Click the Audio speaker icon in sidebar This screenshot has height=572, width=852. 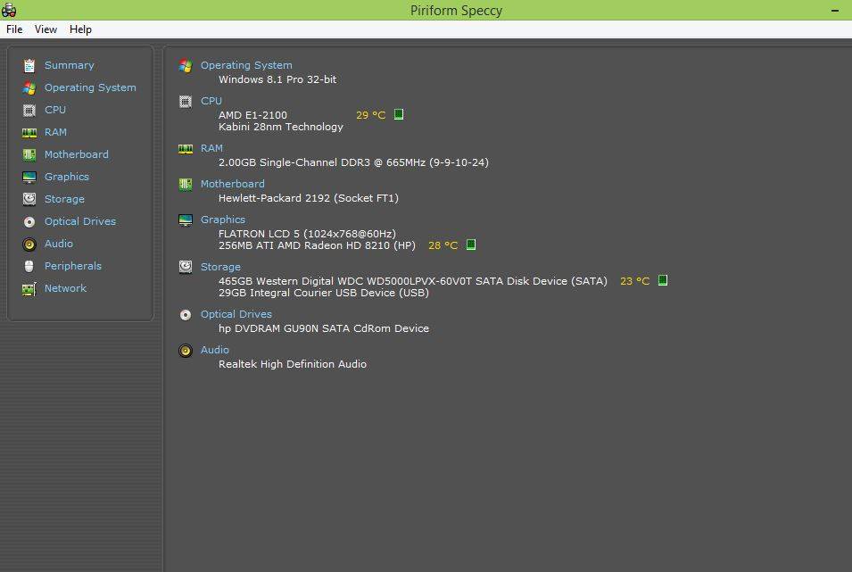pyautogui.click(x=29, y=245)
